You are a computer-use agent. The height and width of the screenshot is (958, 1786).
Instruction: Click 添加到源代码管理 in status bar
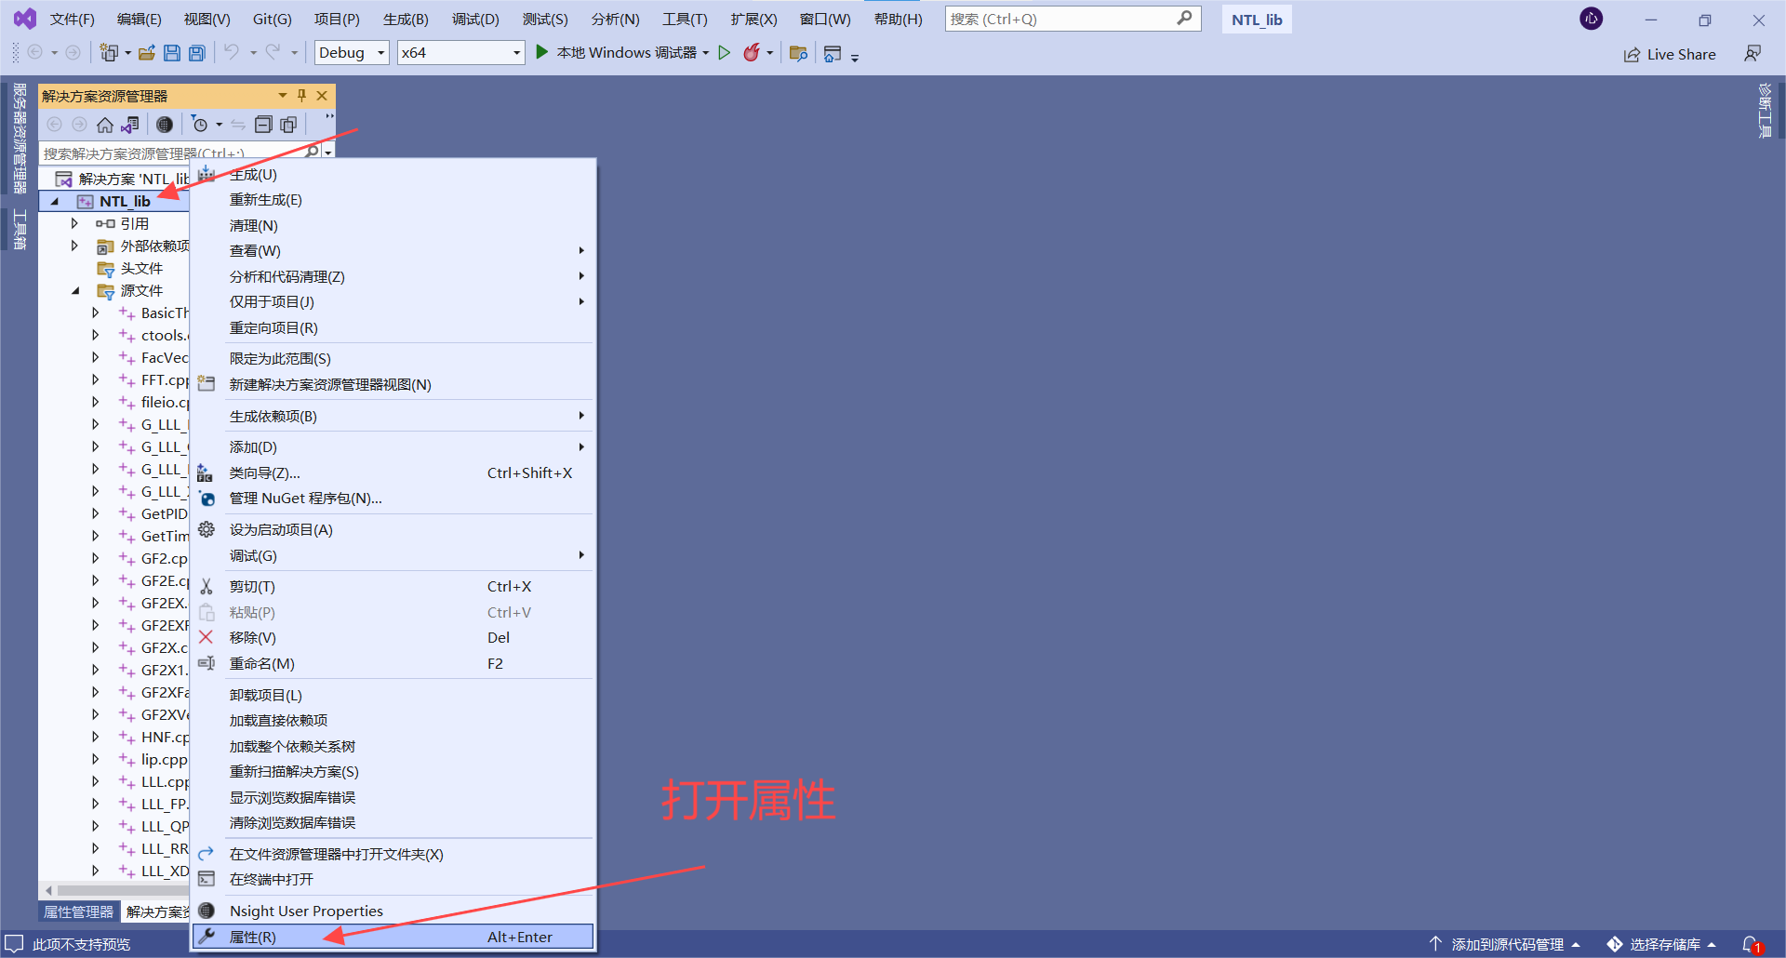1505,944
